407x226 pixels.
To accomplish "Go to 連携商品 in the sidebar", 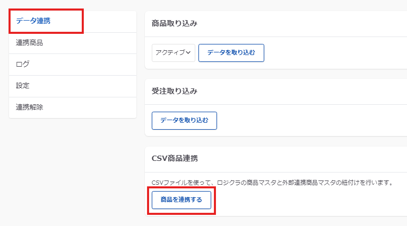I will [29, 43].
